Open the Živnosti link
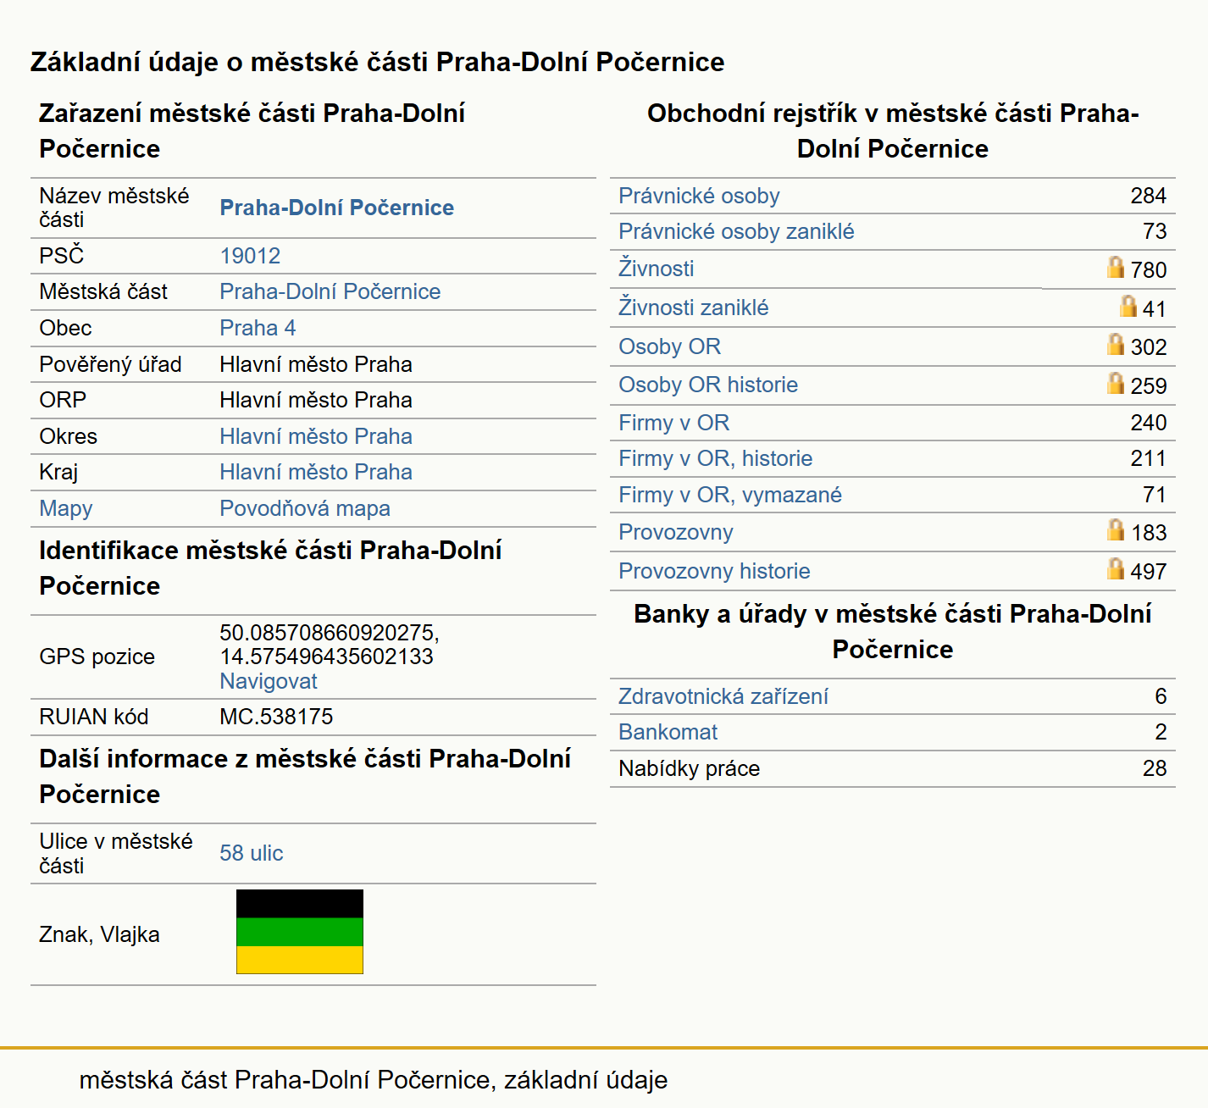Image resolution: width=1208 pixels, height=1108 pixels. coord(656,269)
